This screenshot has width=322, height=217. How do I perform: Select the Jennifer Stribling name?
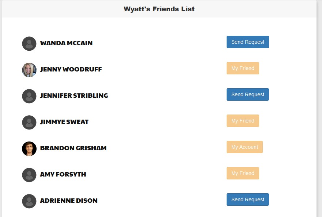[74, 96]
